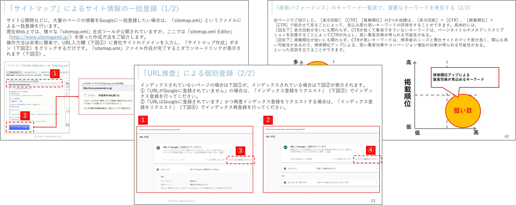Click the green check icon beside カバレッジ in panel ②
Image resolution: width=516 pixels, height=205 pixels.
pyautogui.click(x=285, y=169)
